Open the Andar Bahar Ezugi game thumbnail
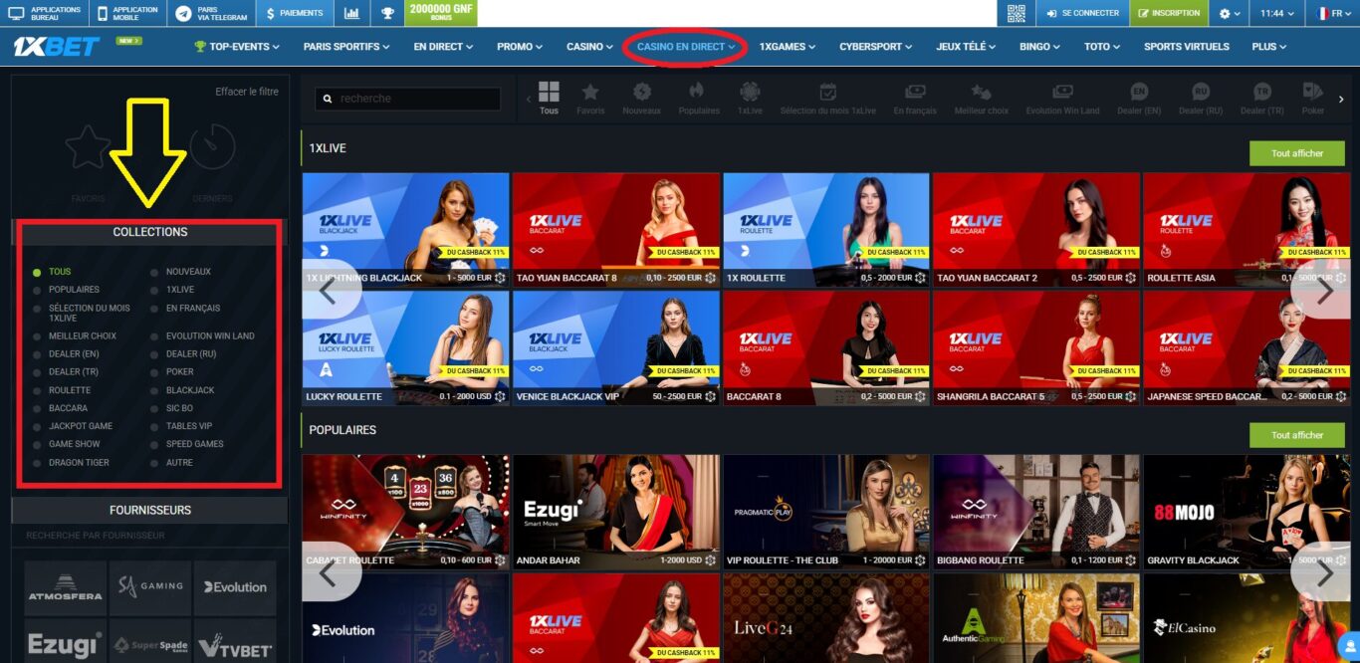 pyautogui.click(x=616, y=512)
